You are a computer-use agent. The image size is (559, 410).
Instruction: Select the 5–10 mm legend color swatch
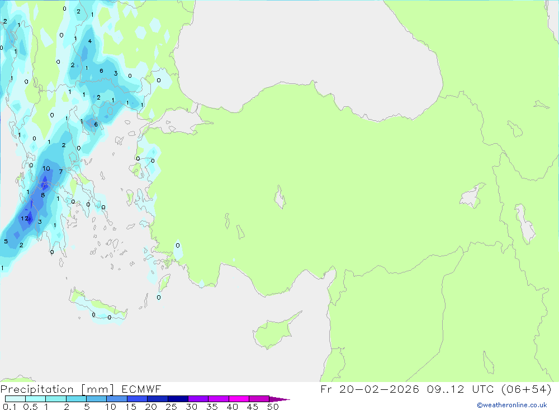tap(97, 399)
